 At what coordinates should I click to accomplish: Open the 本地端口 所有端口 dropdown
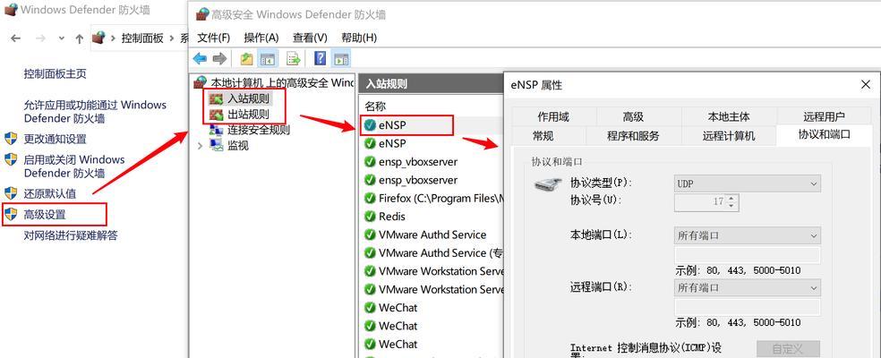748,235
